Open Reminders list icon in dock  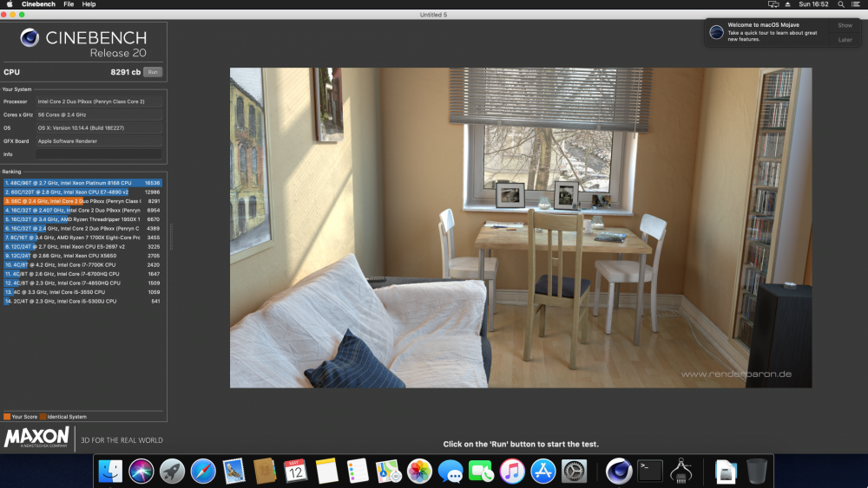pyautogui.click(x=358, y=472)
